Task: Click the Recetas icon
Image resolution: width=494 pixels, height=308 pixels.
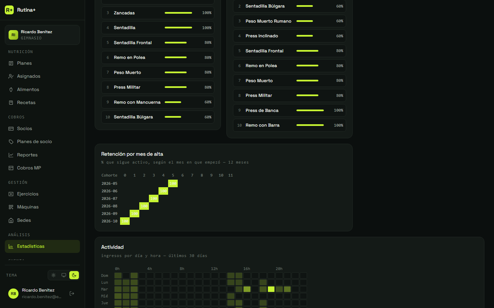Action: tap(11, 103)
